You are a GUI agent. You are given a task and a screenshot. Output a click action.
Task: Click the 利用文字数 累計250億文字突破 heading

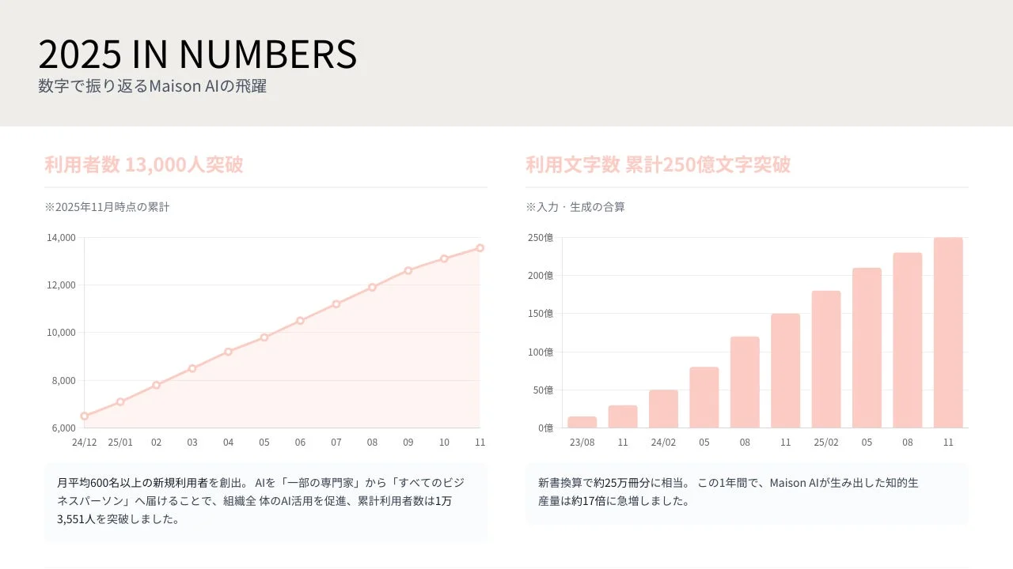click(658, 164)
